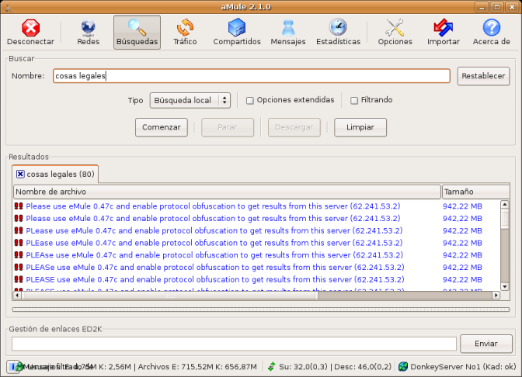This screenshot has width=522, height=377.
Task: Open the Acerca de dialog
Action: point(491,32)
